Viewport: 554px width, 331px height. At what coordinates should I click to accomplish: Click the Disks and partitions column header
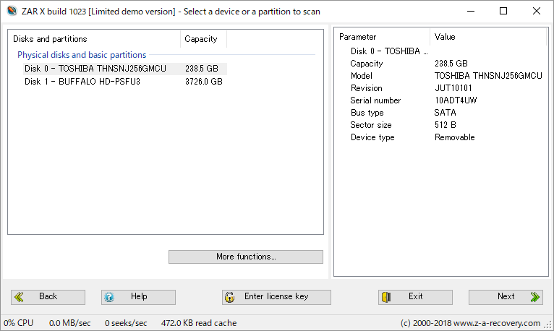click(93, 39)
